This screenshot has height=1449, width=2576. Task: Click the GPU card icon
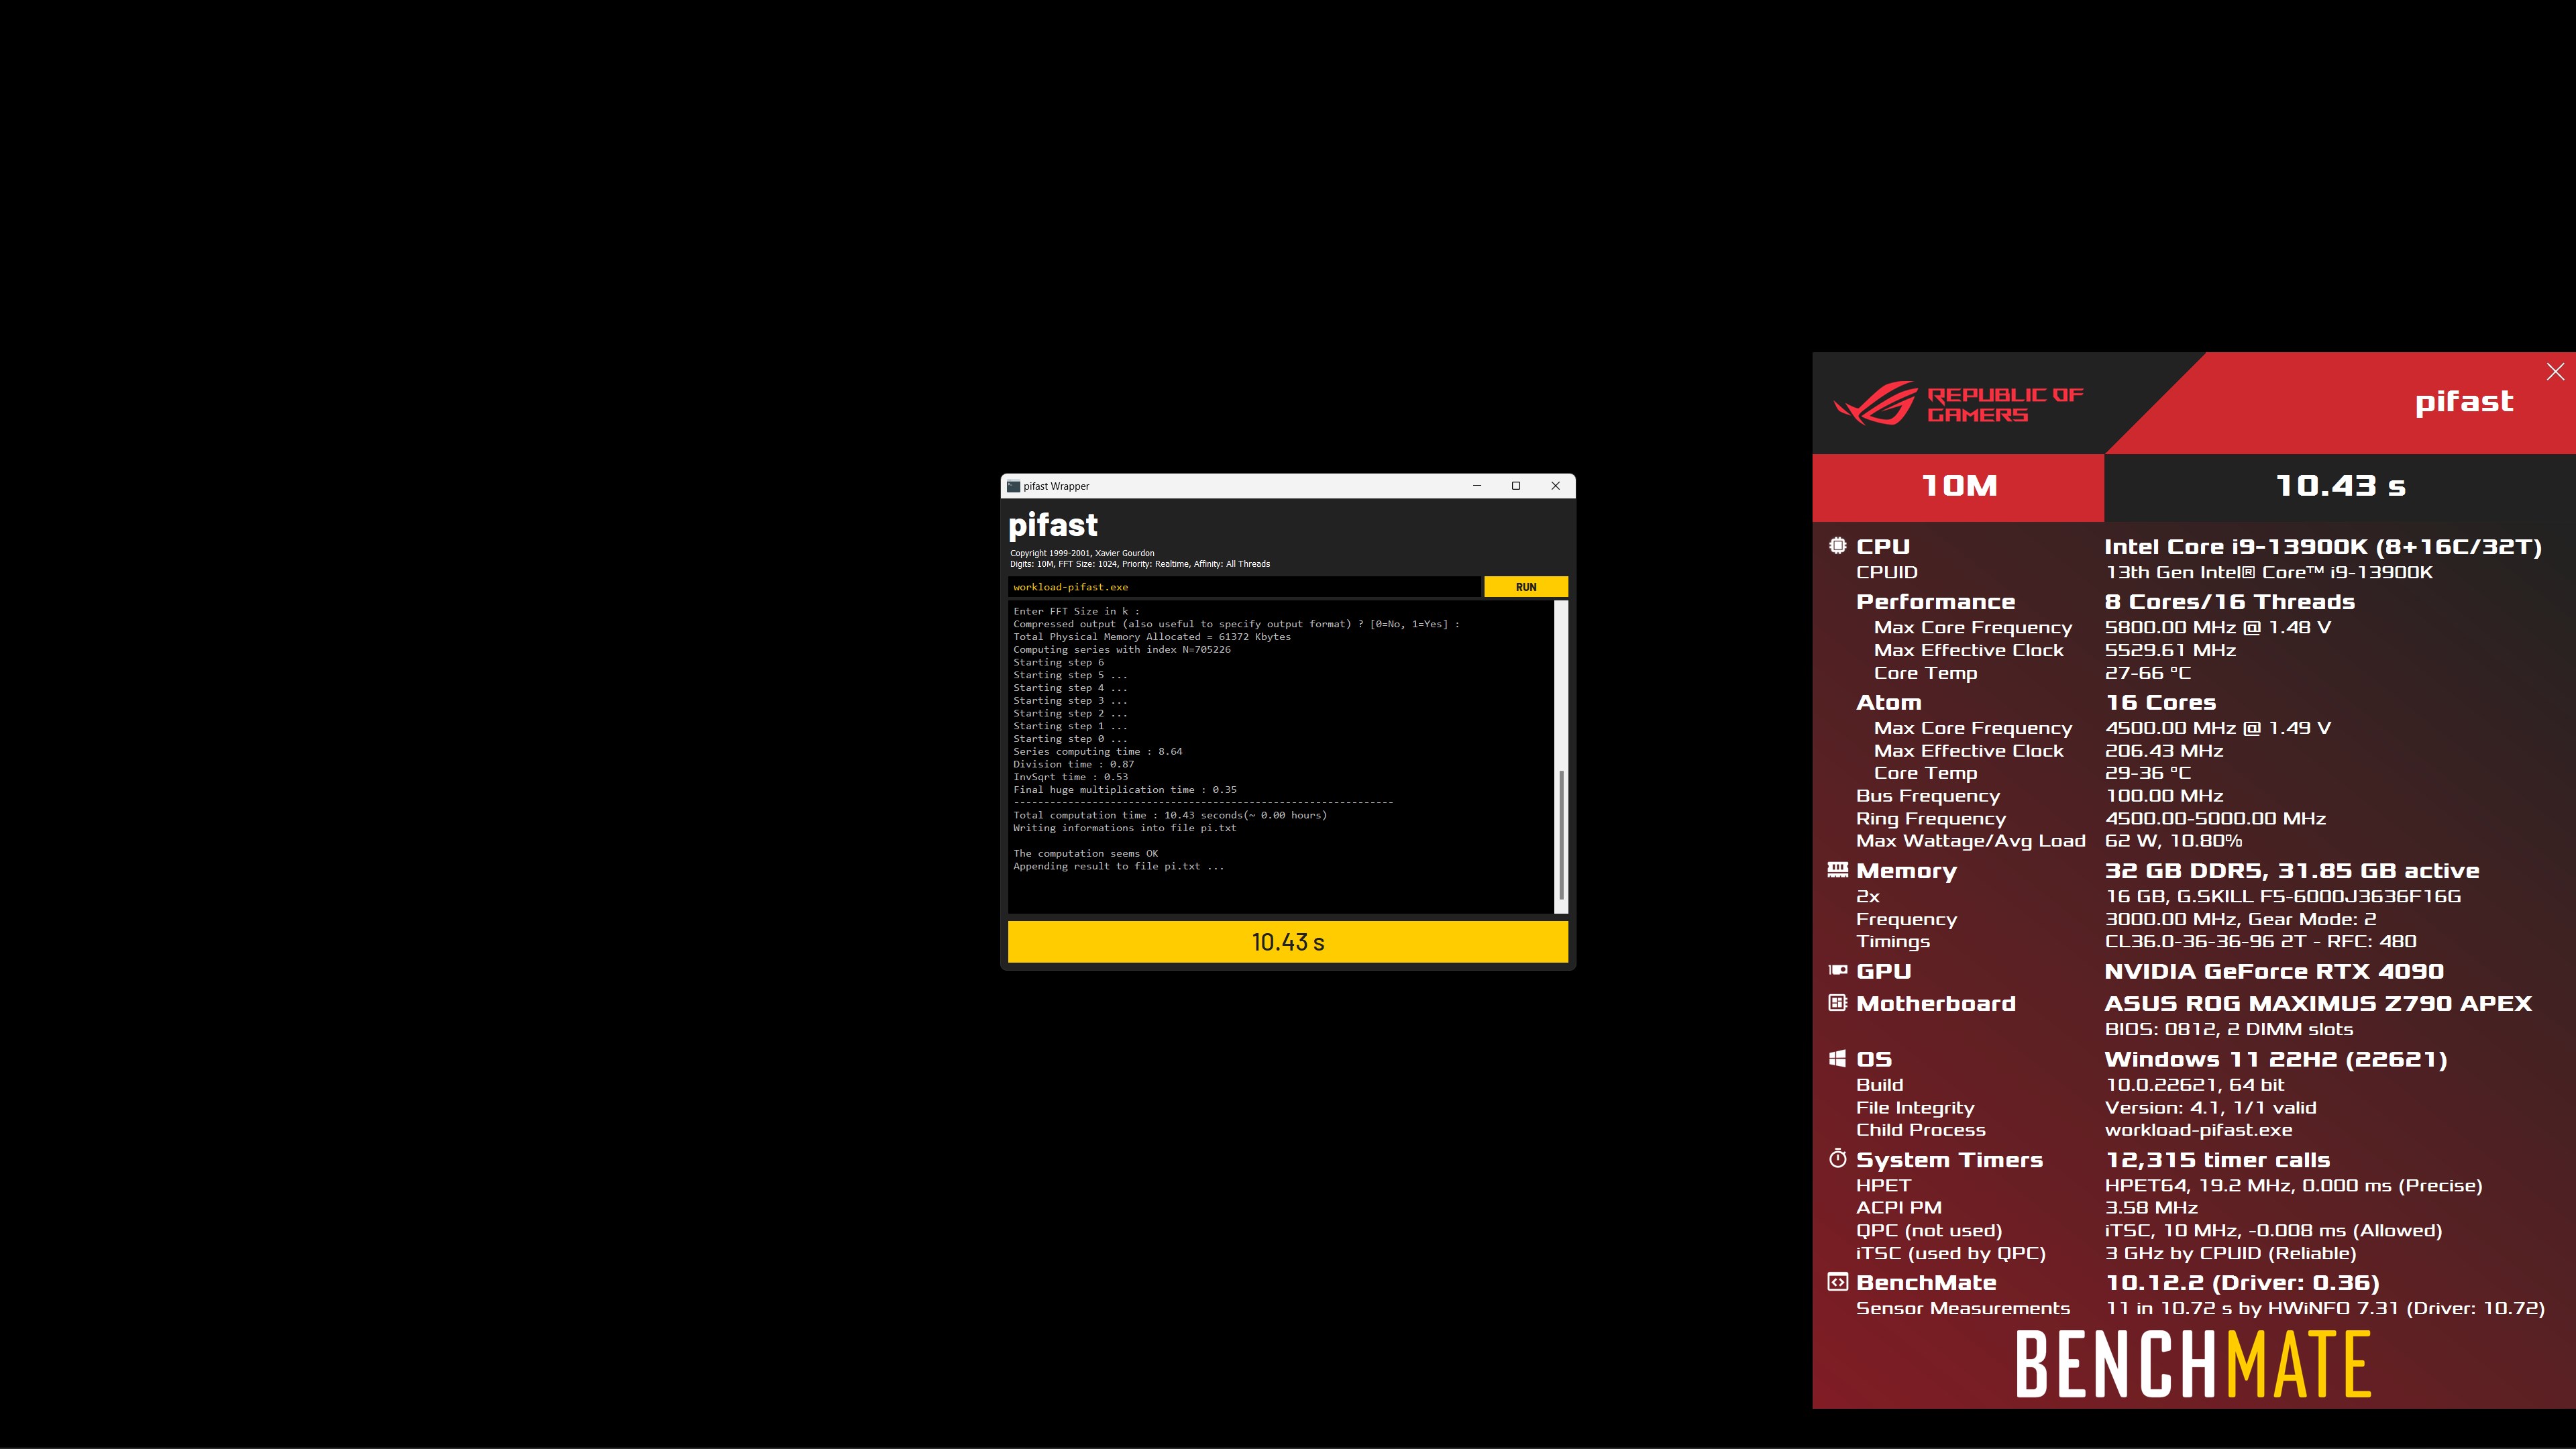point(1837,970)
